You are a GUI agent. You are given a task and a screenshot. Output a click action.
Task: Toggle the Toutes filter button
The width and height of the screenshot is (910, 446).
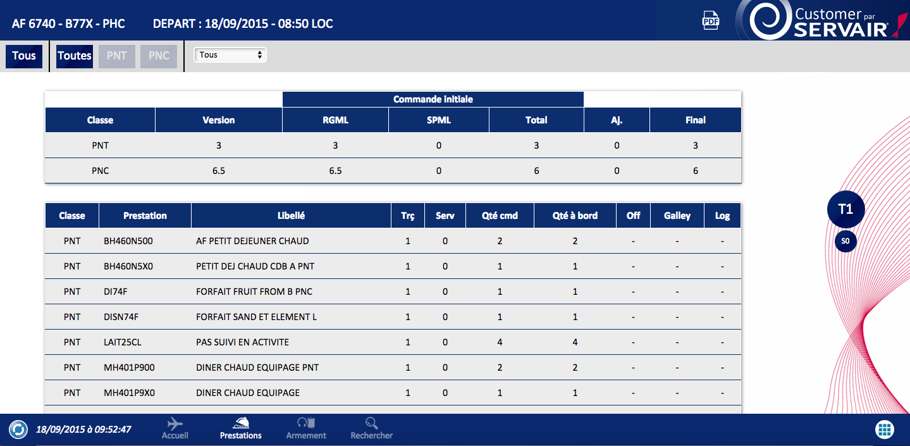coord(75,56)
